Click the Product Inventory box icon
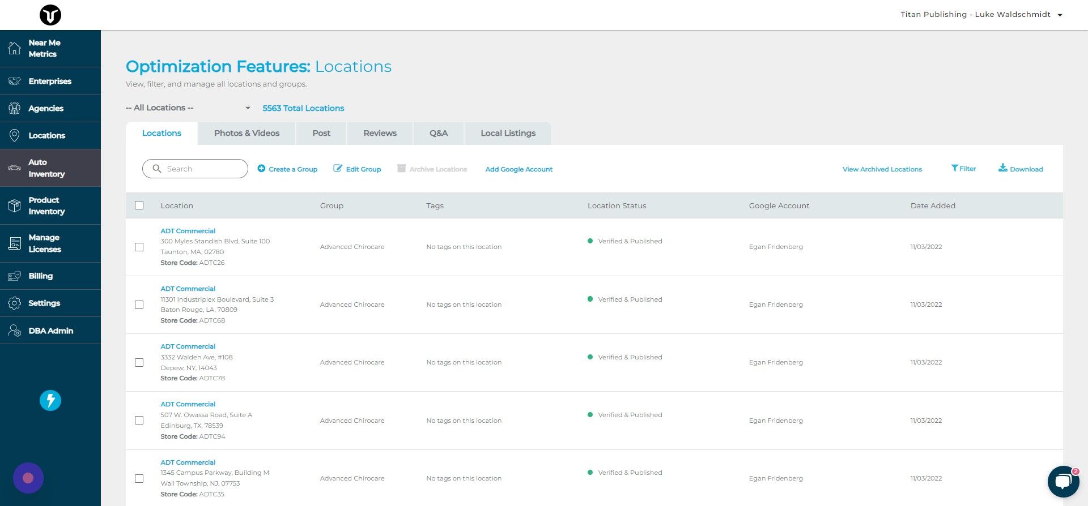 point(14,205)
